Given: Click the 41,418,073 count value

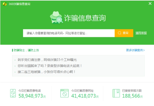Looking at the screenshot, I should pyautogui.click(x=83, y=96).
